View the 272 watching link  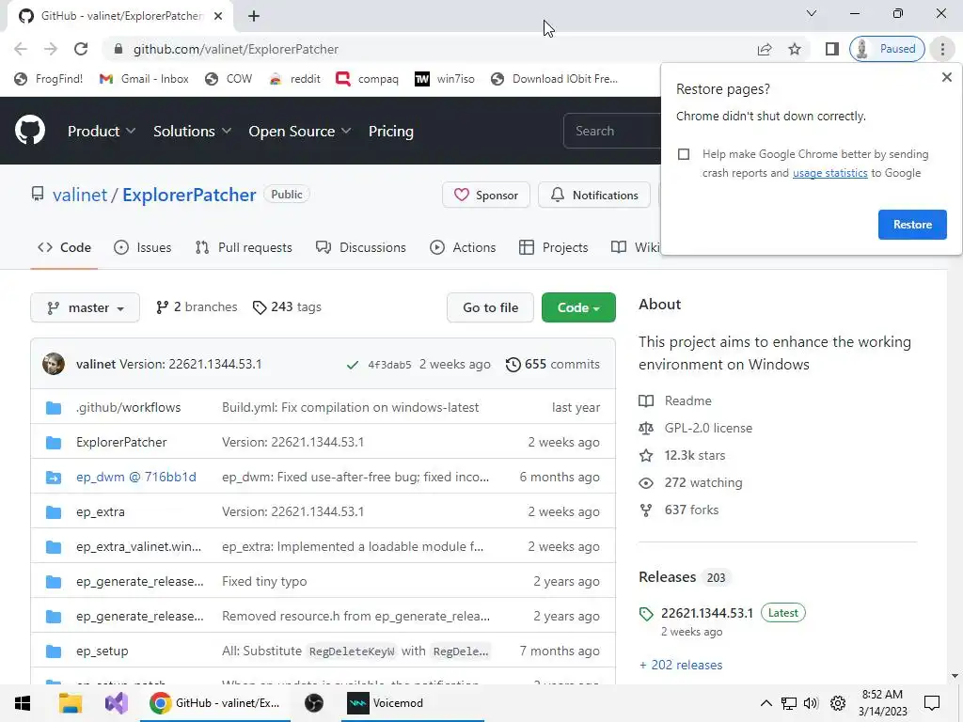click(x=691, y=482)
